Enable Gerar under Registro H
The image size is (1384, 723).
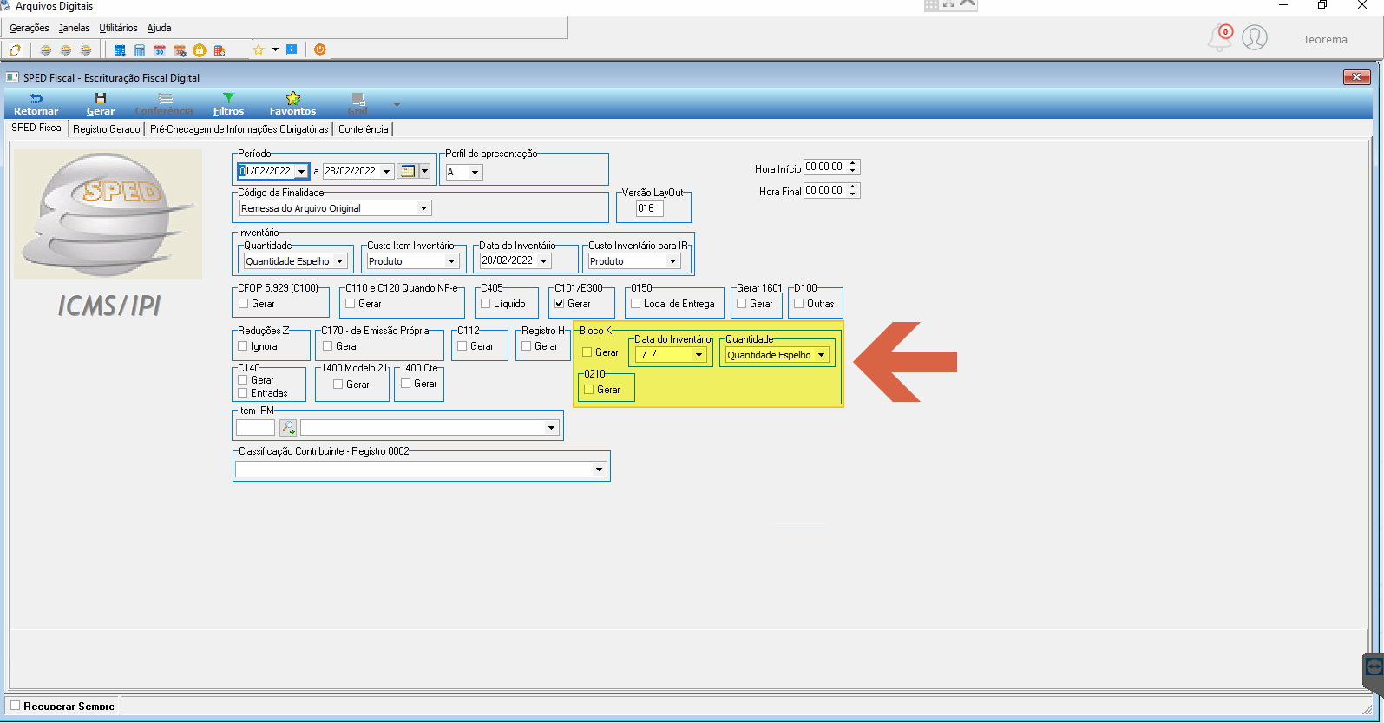tap(527, 346)
